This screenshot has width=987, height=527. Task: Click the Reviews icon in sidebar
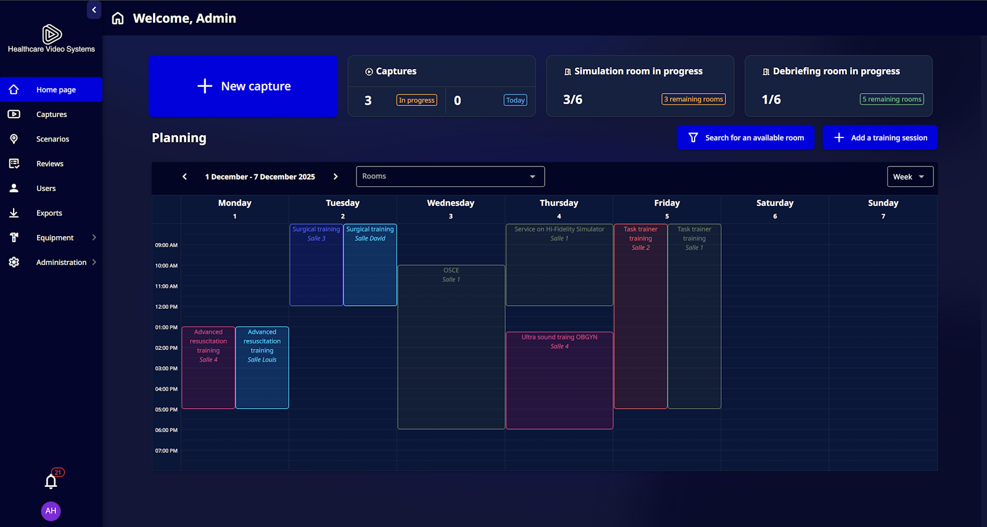coord(14,163)
